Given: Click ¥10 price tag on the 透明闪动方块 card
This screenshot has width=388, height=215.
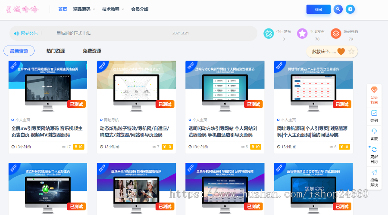Looking at the screenshot, I should click(x=256, y=147).
